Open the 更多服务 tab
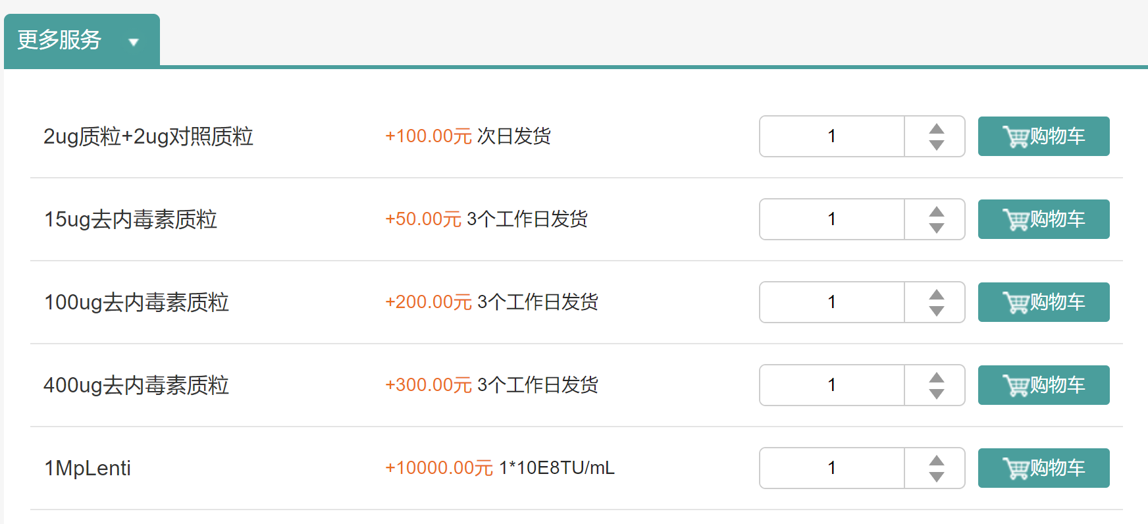Screen dimensions: 1148x524 coord(59,40)
